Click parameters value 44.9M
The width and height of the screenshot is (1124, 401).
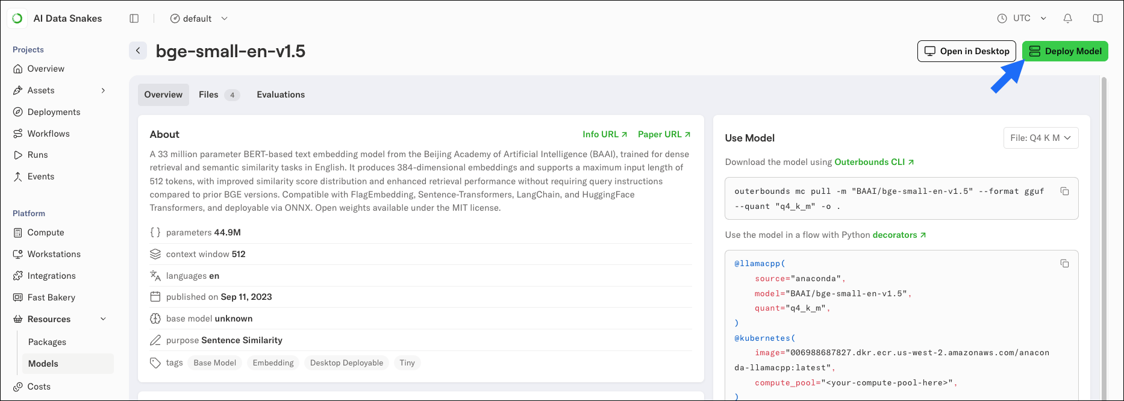point(227,232)
